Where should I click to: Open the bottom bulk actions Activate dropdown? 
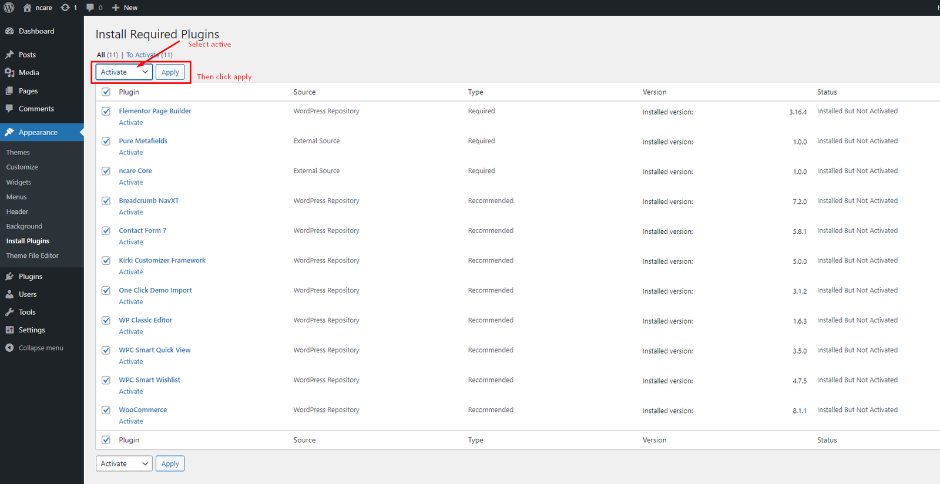coord(124,463)
